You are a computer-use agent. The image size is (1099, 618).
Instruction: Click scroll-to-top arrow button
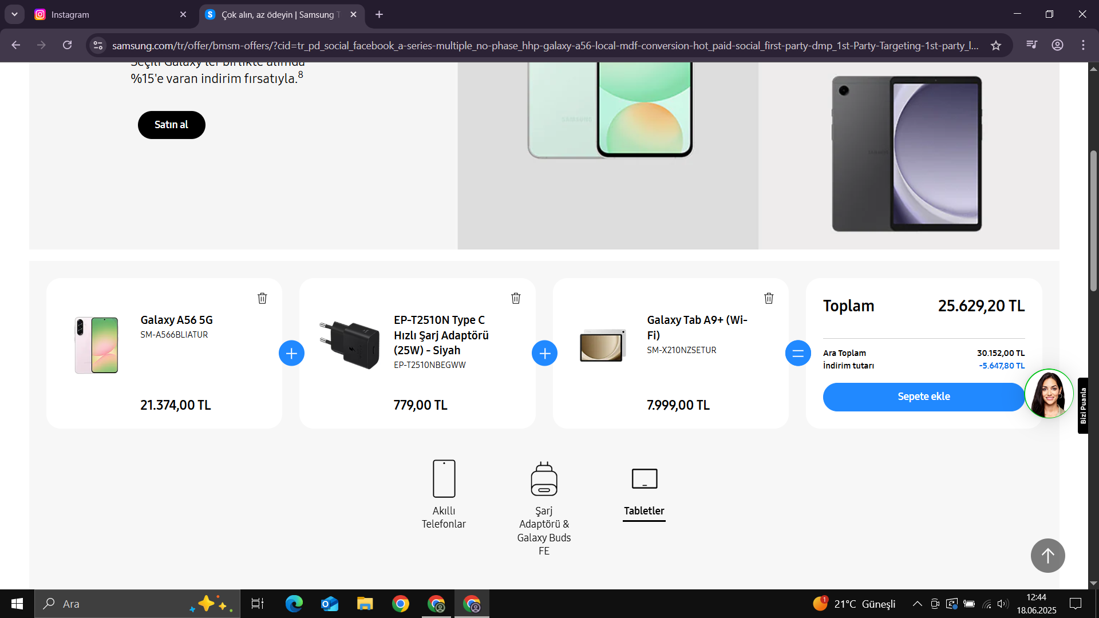coord(1047,555)
